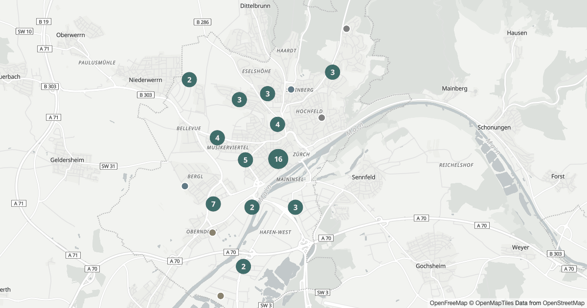Click the cluster marker labeled 5

tap(246, 159)
